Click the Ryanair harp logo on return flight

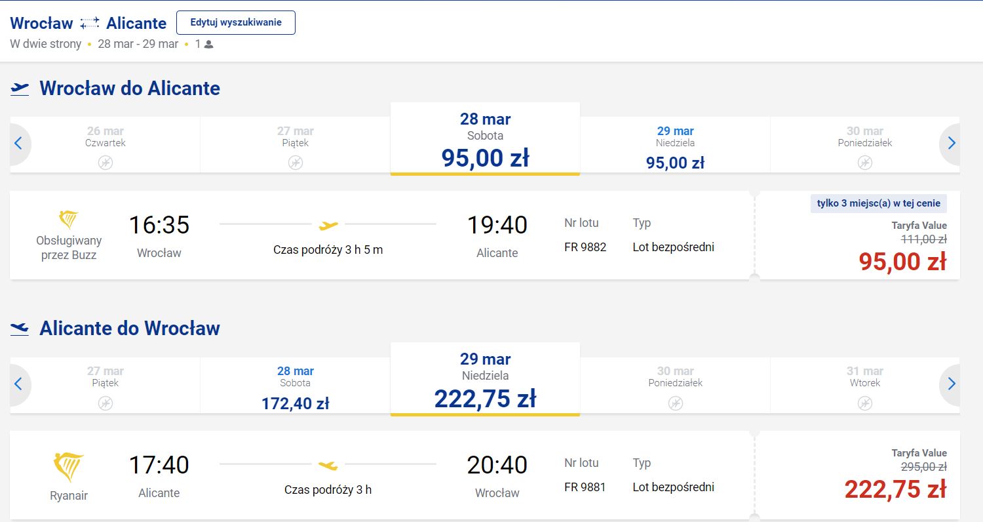click(68, 468)
